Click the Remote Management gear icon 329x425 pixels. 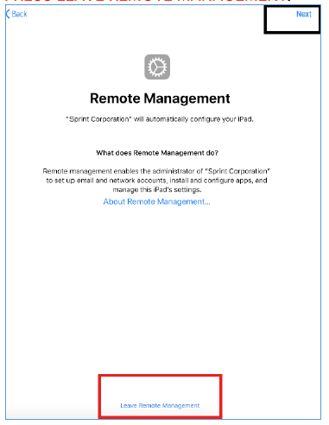(157, 67)
